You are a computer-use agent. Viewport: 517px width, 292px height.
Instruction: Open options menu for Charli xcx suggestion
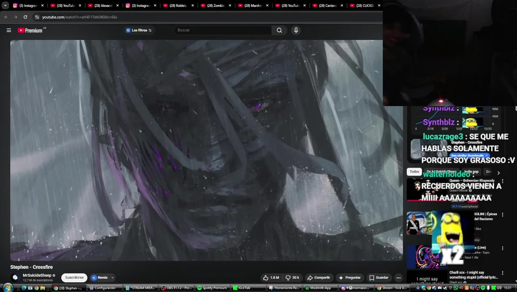point(502,273)
